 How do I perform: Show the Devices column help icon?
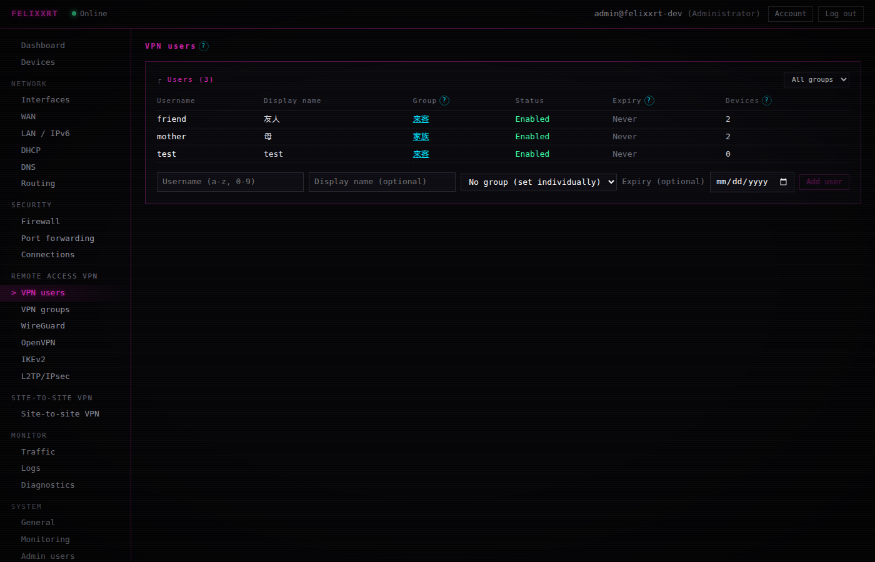pos(767,101)
